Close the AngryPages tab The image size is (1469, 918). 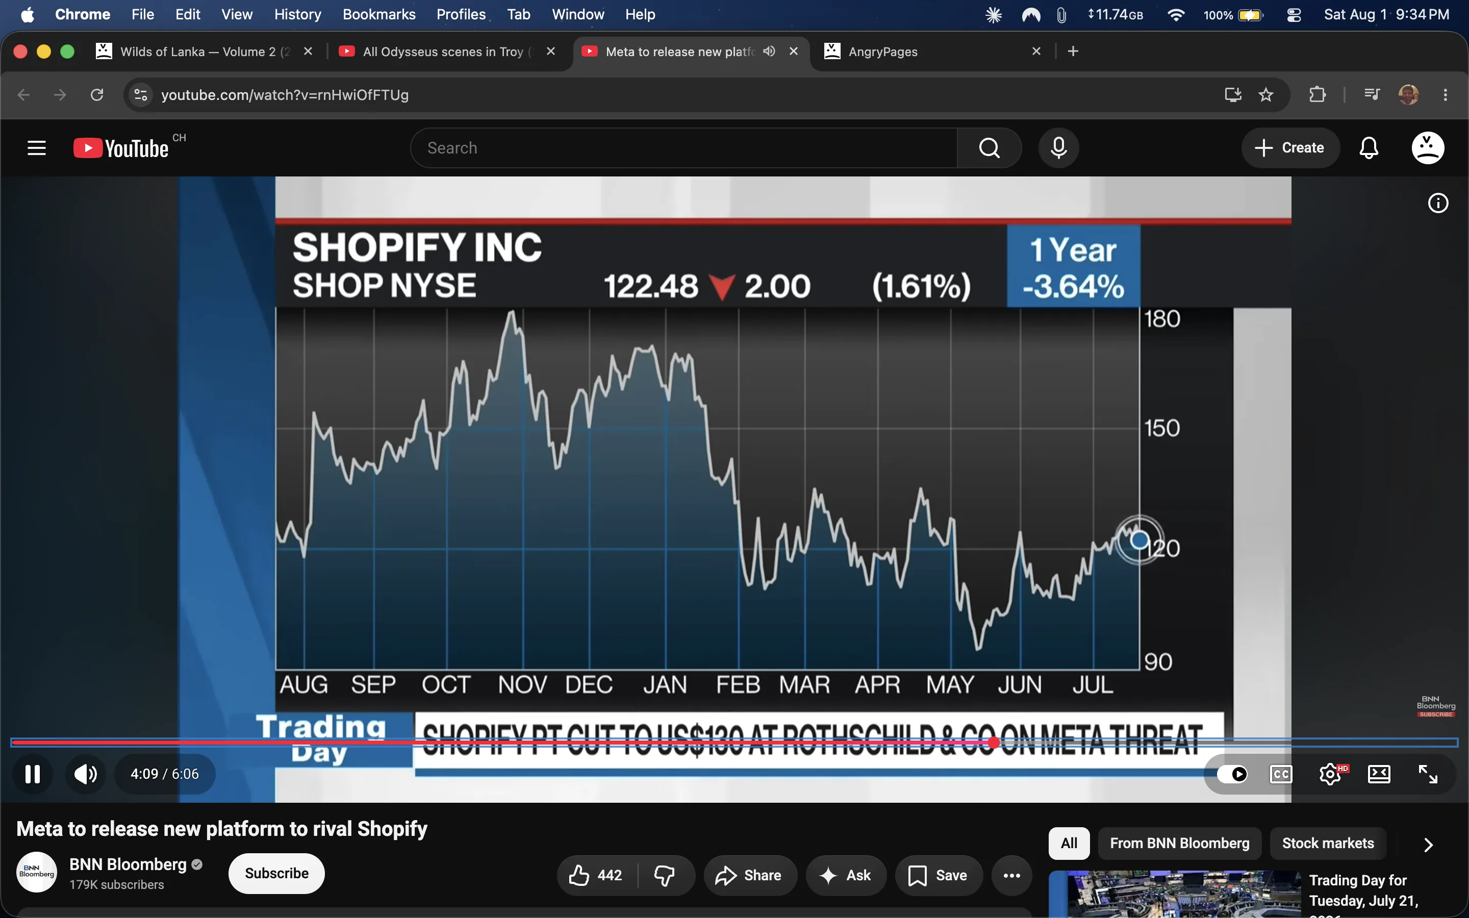[1036, 51]
